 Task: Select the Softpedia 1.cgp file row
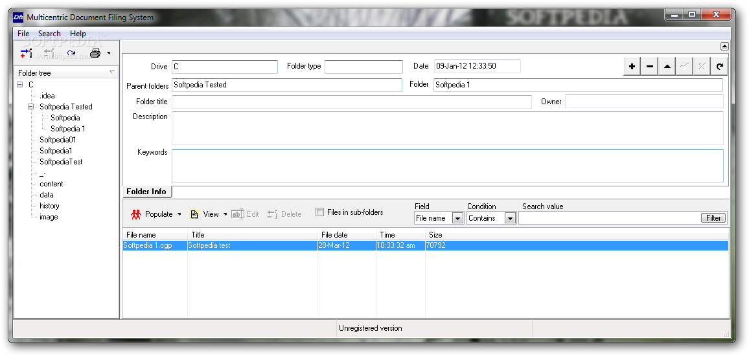point(426,246)
